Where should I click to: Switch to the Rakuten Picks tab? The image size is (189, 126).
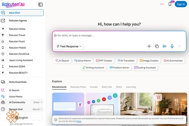tap(78, 87)
